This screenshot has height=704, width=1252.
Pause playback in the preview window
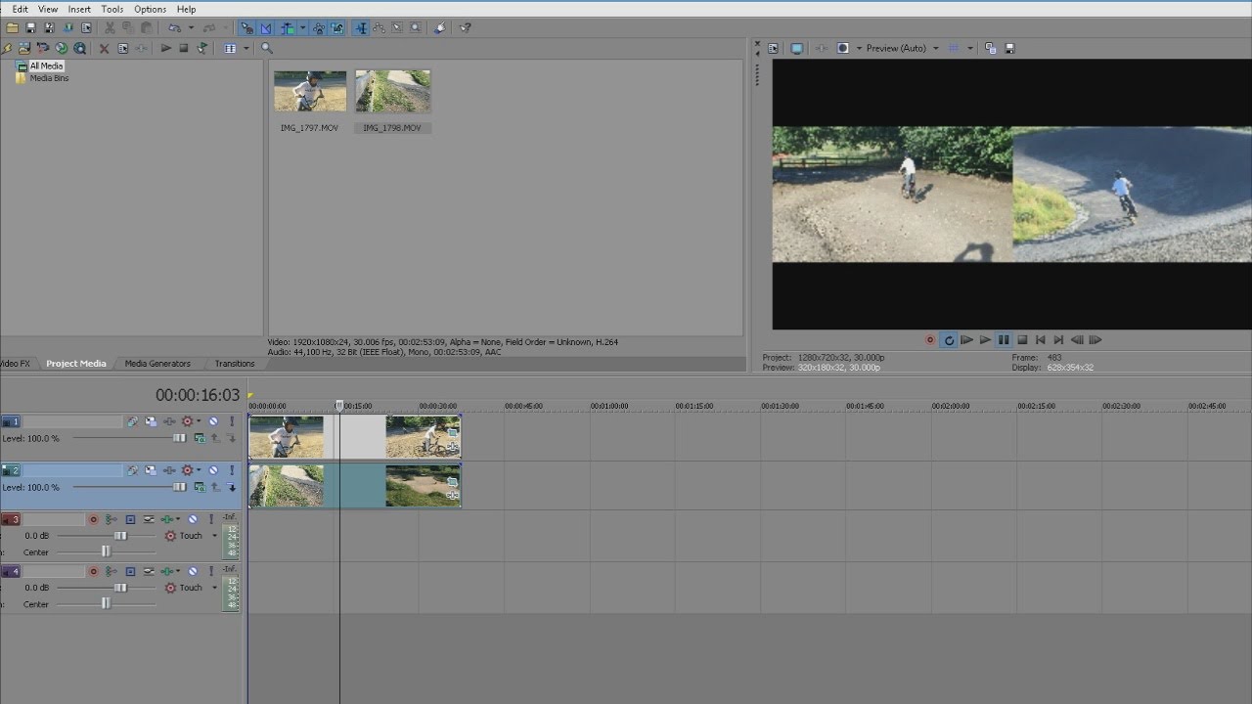click(1004, 340)
